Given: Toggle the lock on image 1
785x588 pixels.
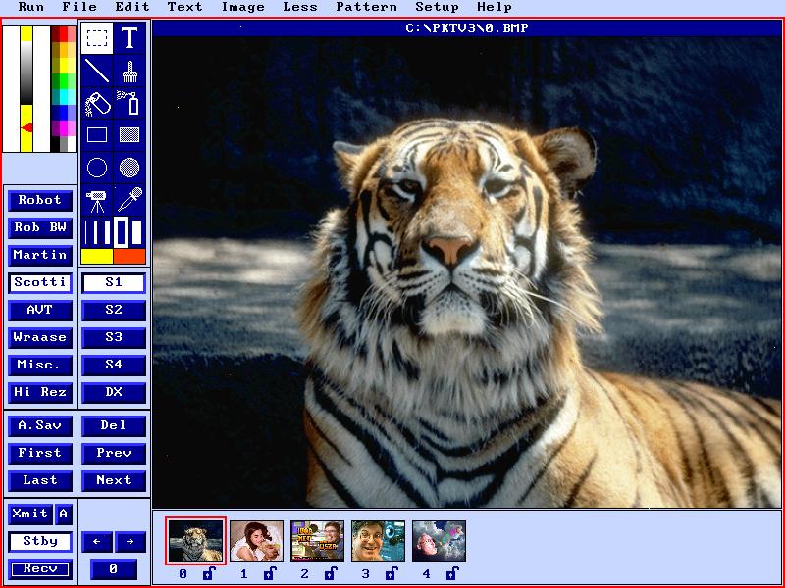Looking at the screenshot, I should 270,573.
